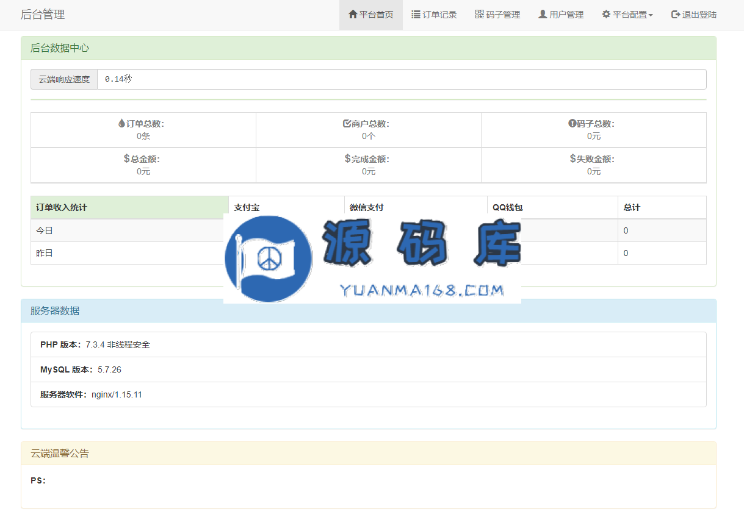
Task: Click the dollar icon next to 总金额
Action: click(x=126, y=159)
